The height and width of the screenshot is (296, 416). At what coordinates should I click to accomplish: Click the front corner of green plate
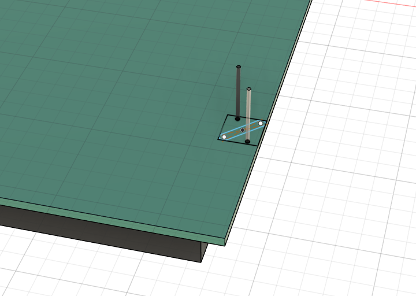point(224,242)
